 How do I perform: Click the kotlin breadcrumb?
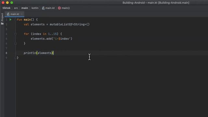click(x=35, y=8)
